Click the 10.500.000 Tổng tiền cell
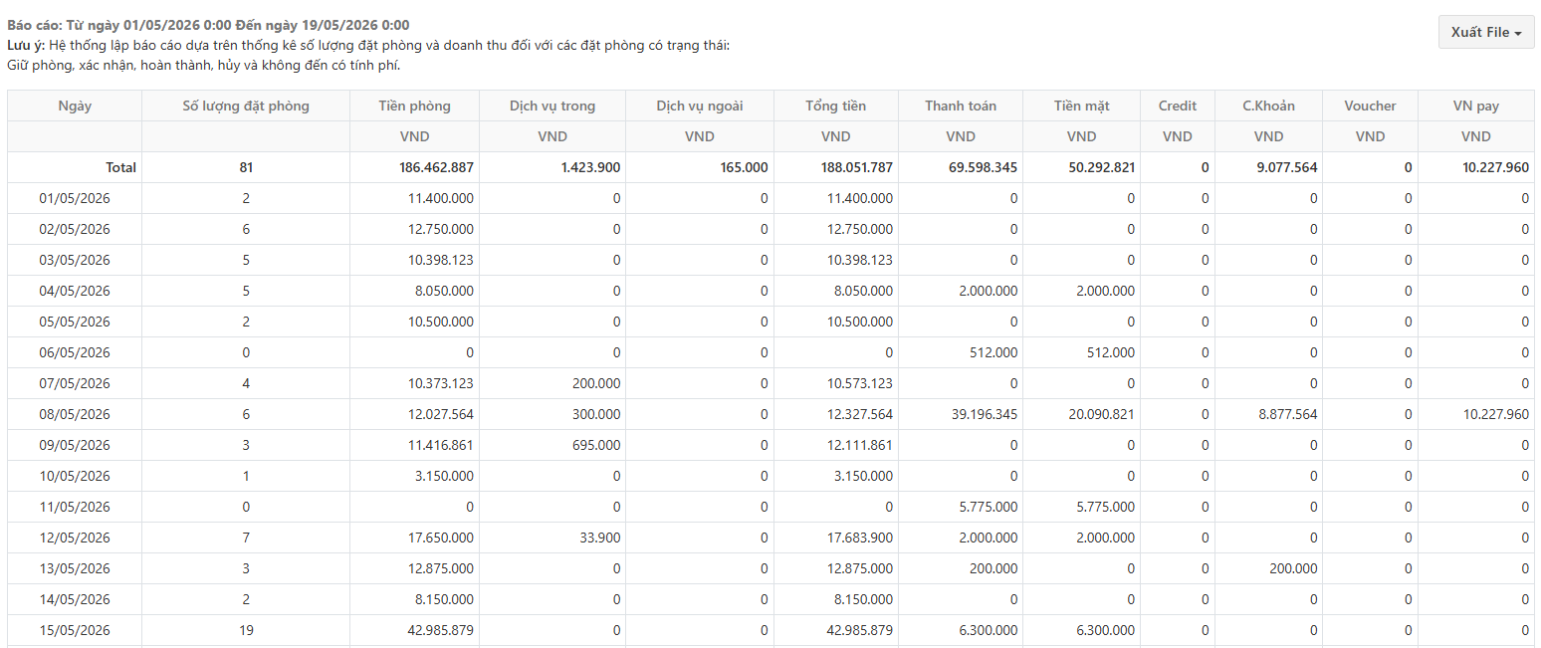 [x=836, y=322]
